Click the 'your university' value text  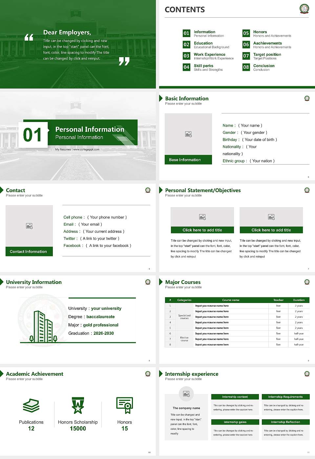(106, 309)
